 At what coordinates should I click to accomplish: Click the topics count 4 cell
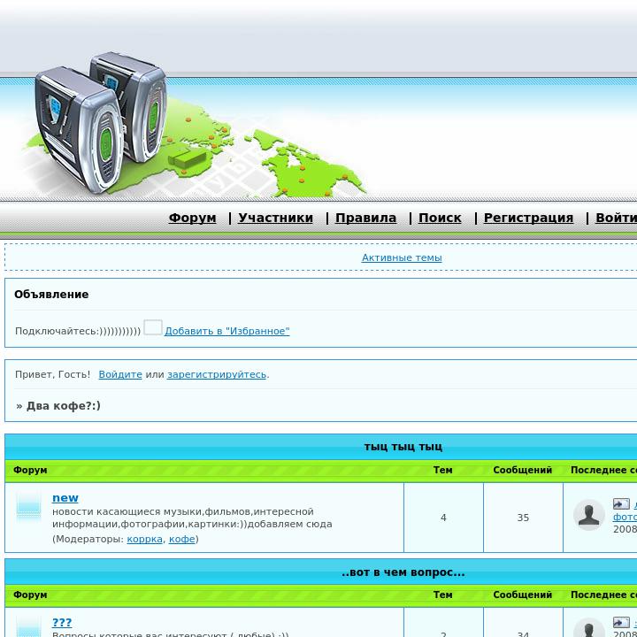pyautogui.click(x=443, y=518)
